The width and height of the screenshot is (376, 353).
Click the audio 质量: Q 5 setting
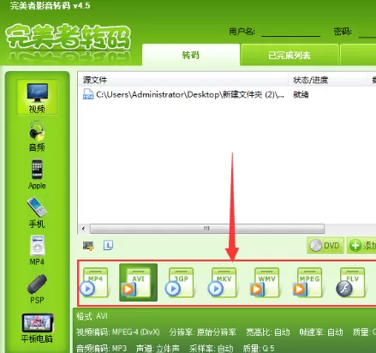[259, 349]
